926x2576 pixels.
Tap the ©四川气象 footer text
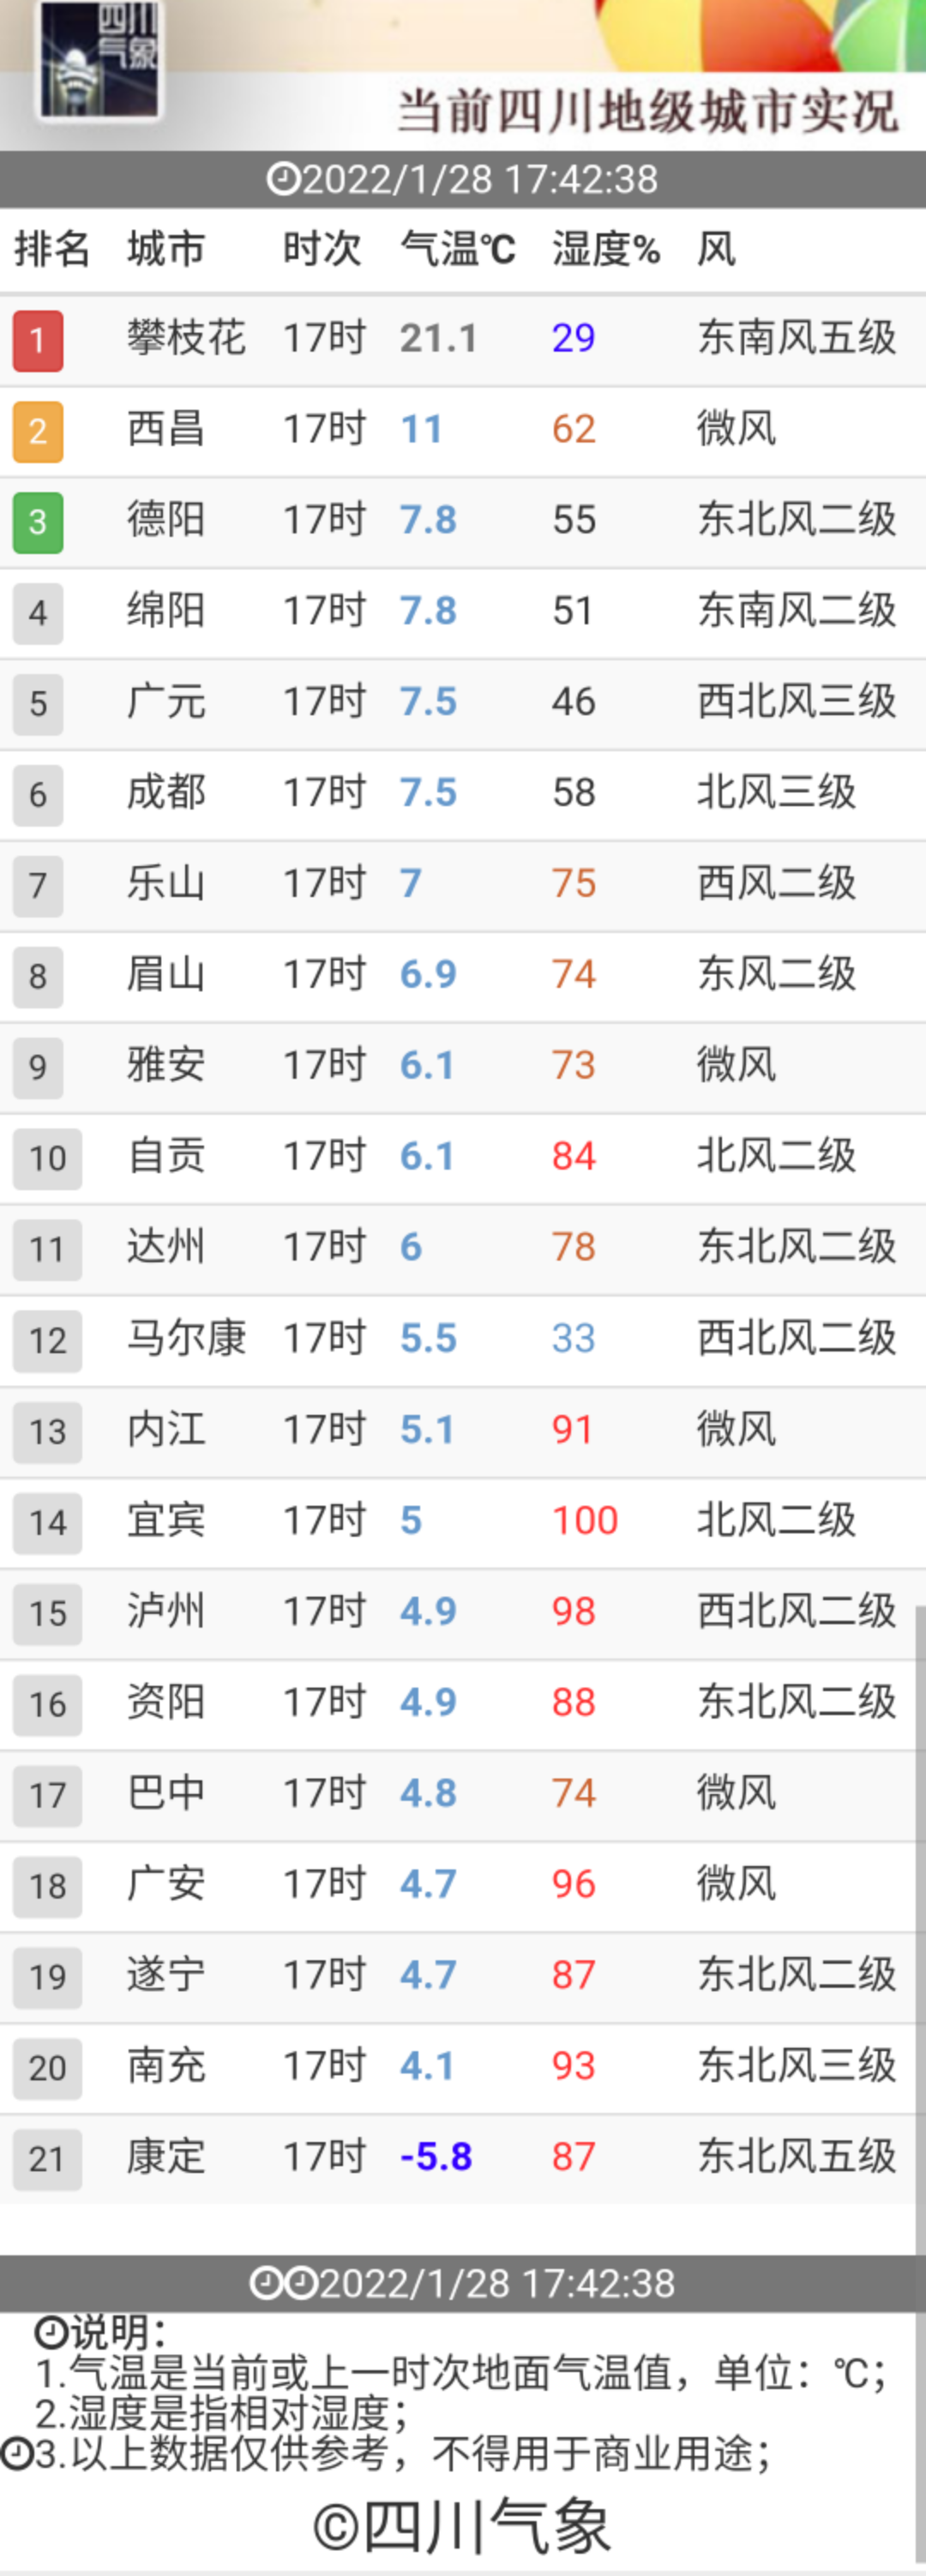pos(462,2526)
